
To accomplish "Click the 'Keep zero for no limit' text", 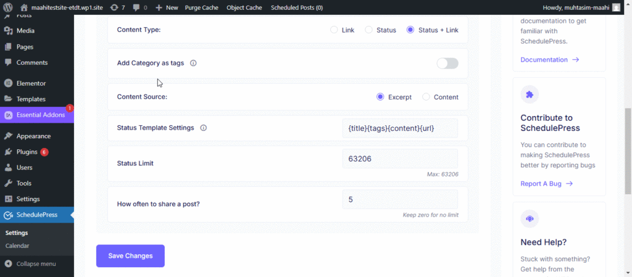I will pos(430,215).
